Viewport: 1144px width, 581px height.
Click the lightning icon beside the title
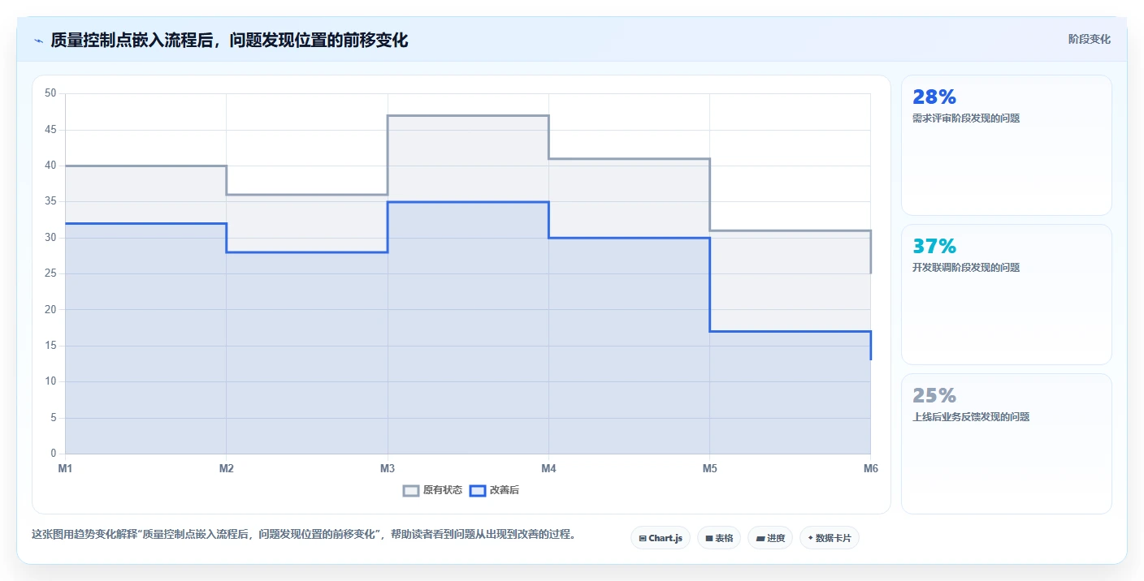click(39, 41)
